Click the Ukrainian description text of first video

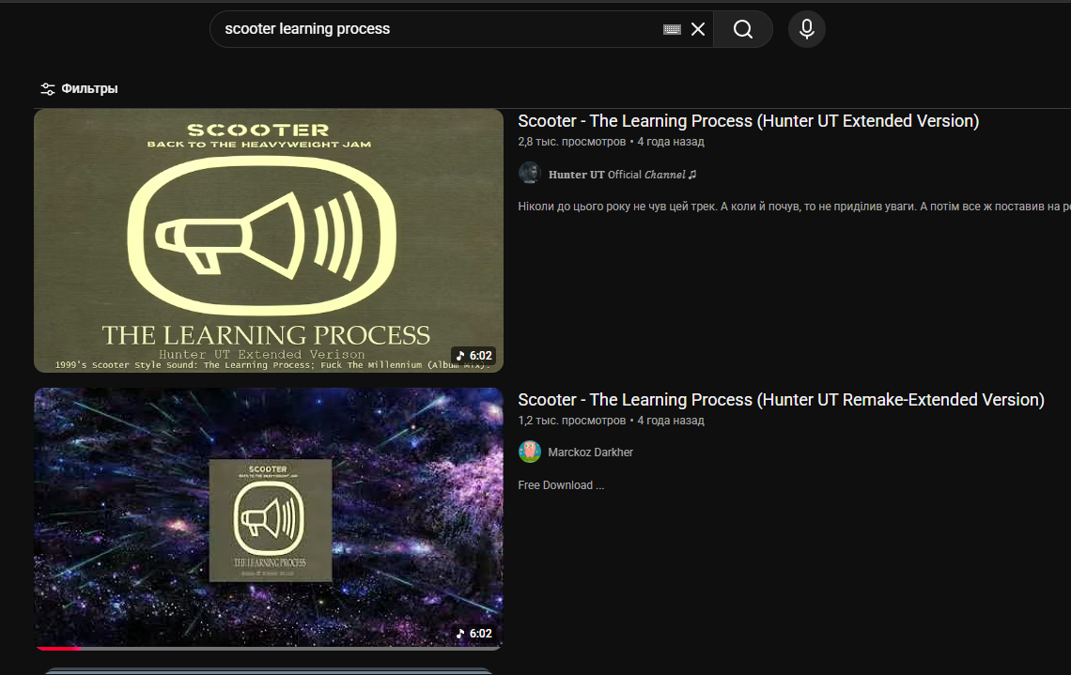click(794, 207)
